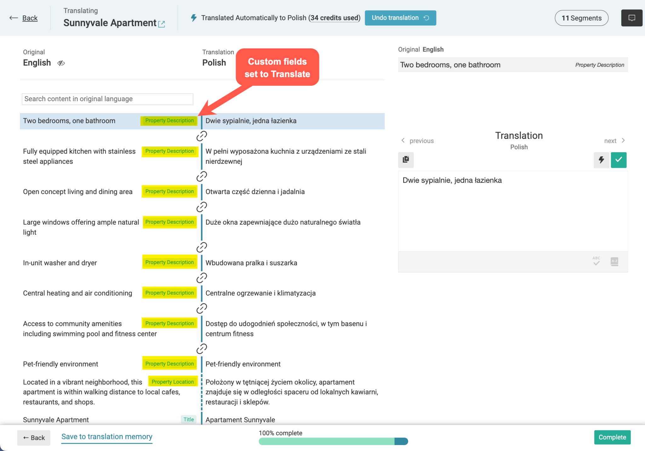Hide original English text with eye toggle
645x451 pixels.
(61, 63)
